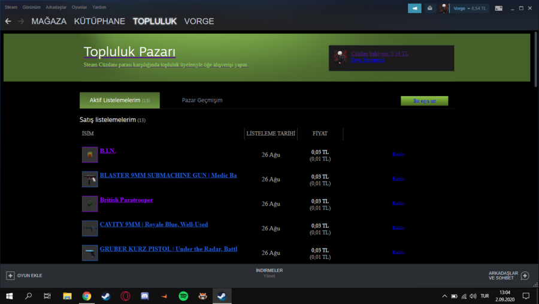Click the page vertical scrollbar
The width and height of the screenshot is (539, 304).
pos(535,59)
